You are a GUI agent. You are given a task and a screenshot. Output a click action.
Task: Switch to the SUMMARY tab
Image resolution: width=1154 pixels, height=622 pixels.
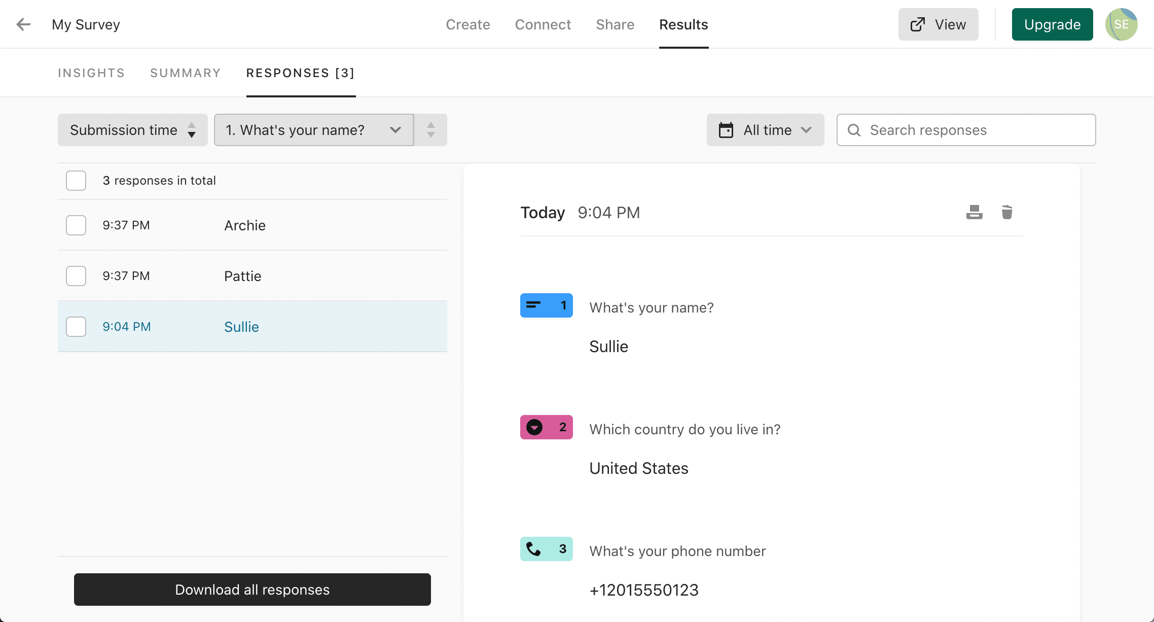click(x=185, y=73)
